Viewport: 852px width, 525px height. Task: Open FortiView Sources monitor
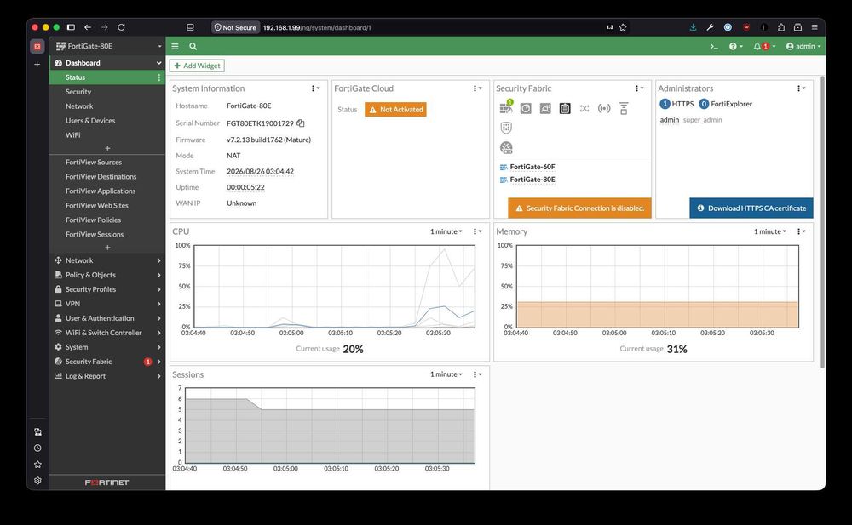coord(94,163)
